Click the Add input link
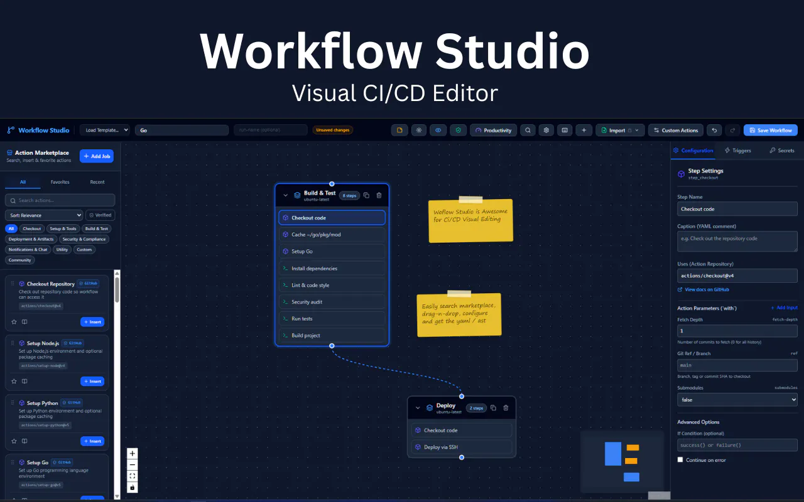 point(784,307)
